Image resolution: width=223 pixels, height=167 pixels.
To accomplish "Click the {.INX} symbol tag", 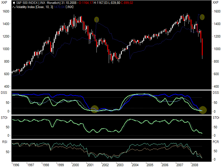I will point(69,7).
